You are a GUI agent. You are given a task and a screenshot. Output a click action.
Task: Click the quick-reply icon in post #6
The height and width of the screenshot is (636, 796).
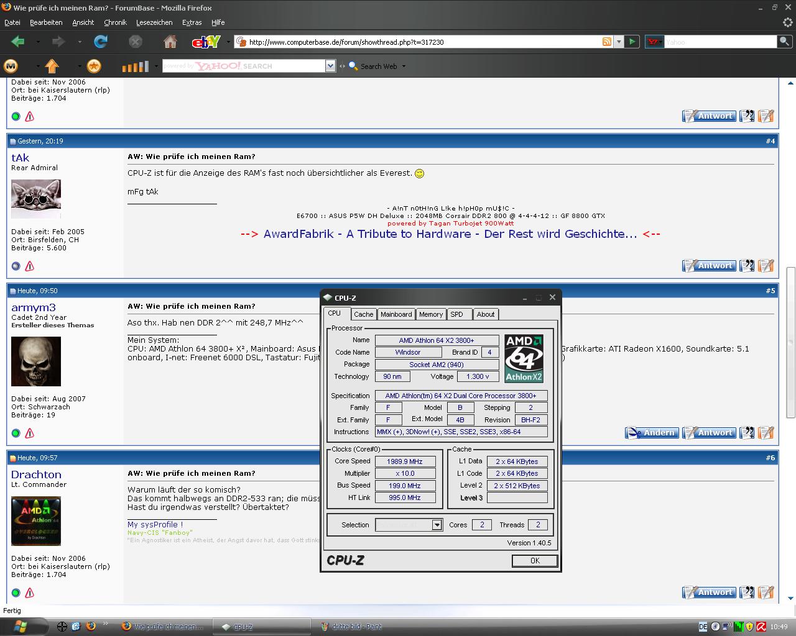point(766,593)
